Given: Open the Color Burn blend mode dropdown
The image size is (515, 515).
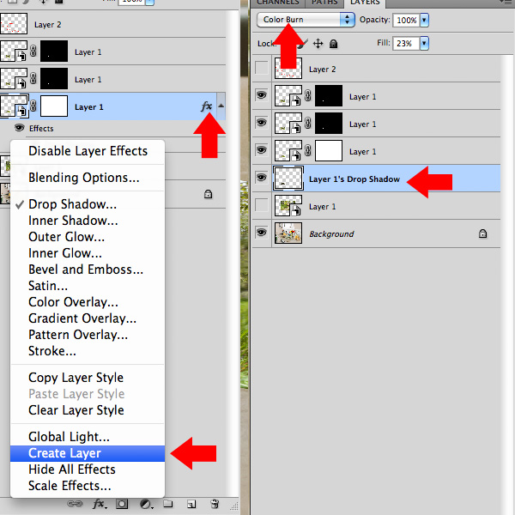Looking at the screenshot, I should (306, 20).
